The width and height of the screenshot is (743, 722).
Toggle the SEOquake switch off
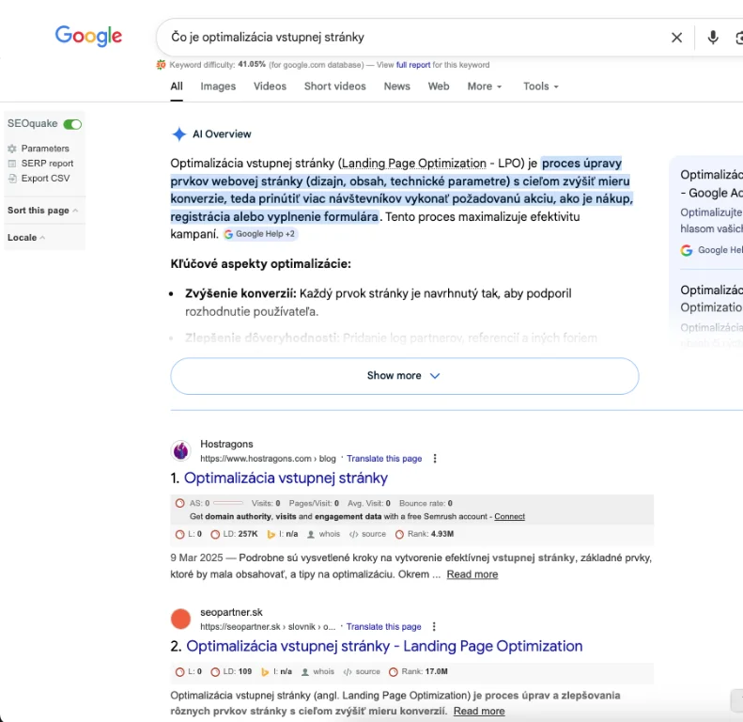[x=72, y=124]
